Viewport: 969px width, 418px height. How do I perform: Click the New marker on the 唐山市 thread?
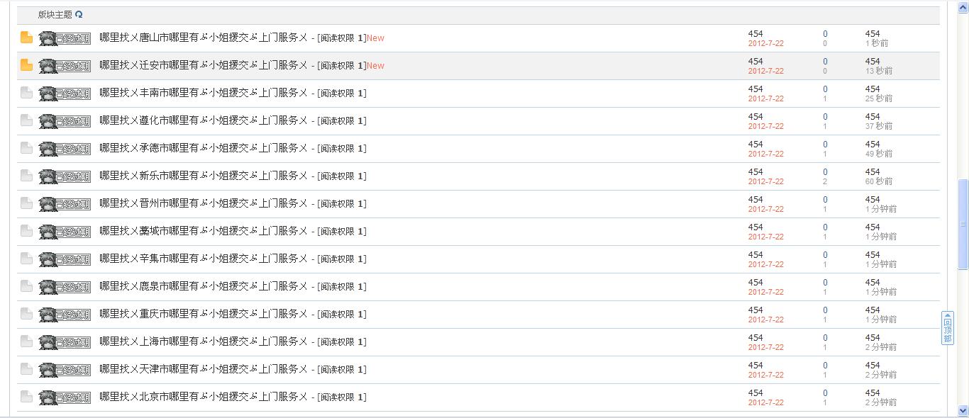click(375, 38)
